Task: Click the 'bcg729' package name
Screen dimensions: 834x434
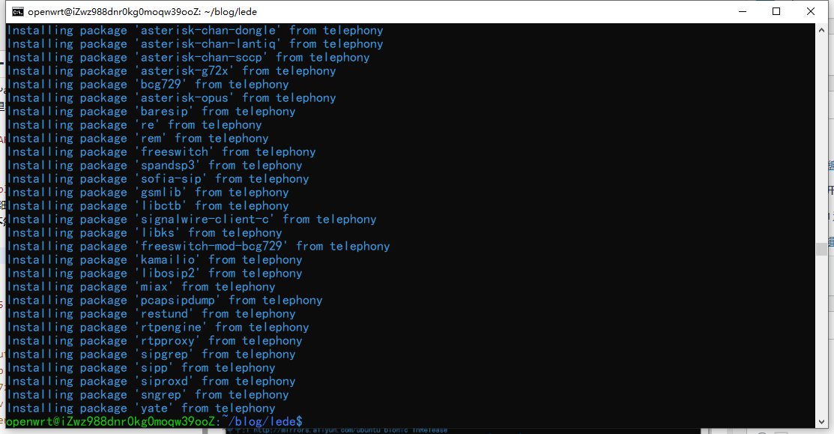Action: tap(161, 85)
